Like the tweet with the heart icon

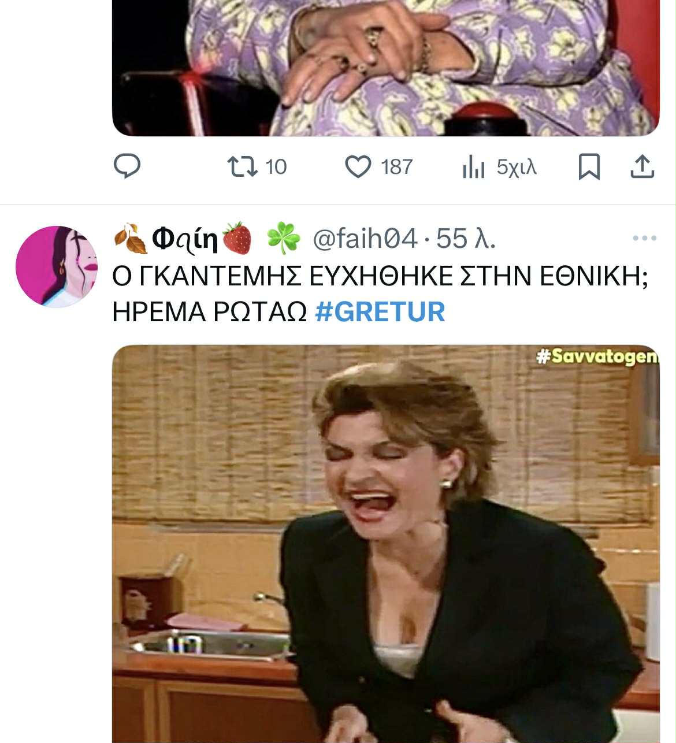(x=358, y=167)
